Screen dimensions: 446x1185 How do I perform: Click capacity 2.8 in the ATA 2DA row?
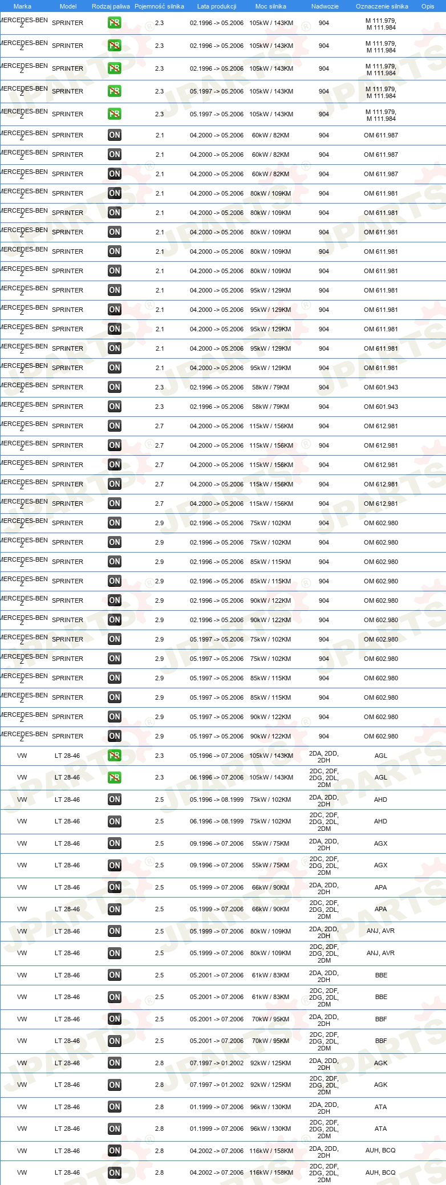pos(159,1107)
